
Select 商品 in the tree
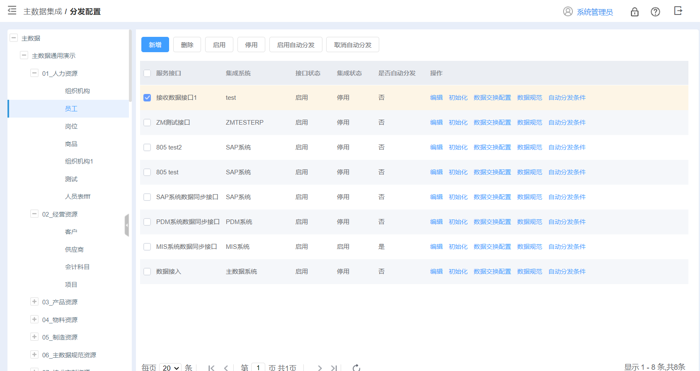tap(71, 144)
